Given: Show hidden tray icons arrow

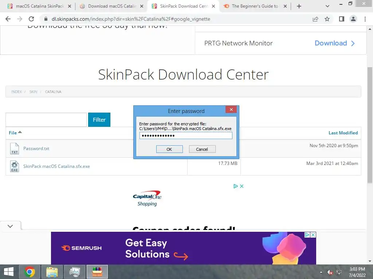Looking at the screenshot, I should (x=321, y=272).
